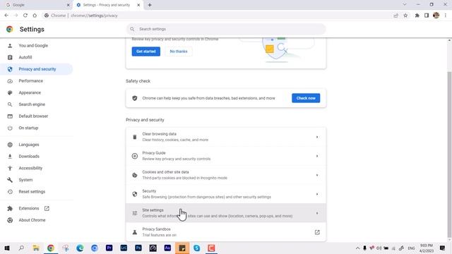452x254 pixels.
Task: Click the On startup power icon
Action: point(10,128)
